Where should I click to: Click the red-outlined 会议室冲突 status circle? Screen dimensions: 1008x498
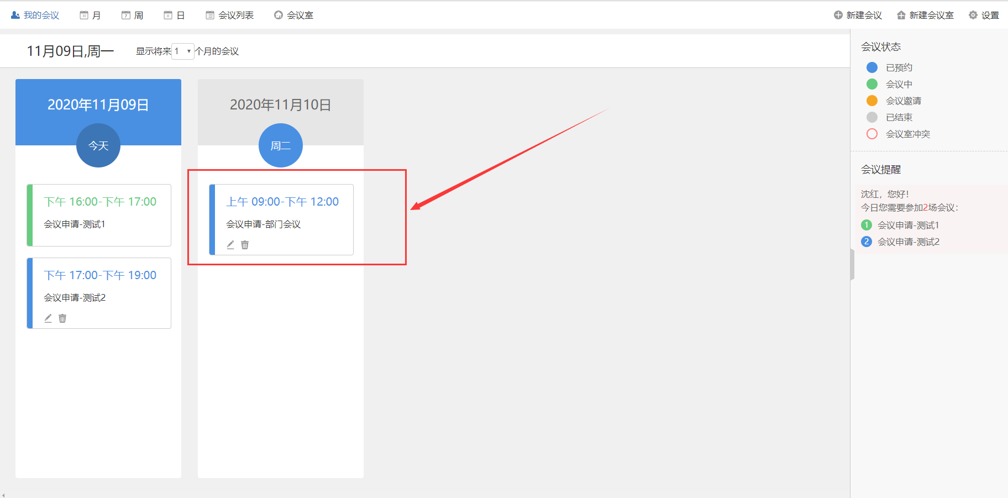point(872,134)
